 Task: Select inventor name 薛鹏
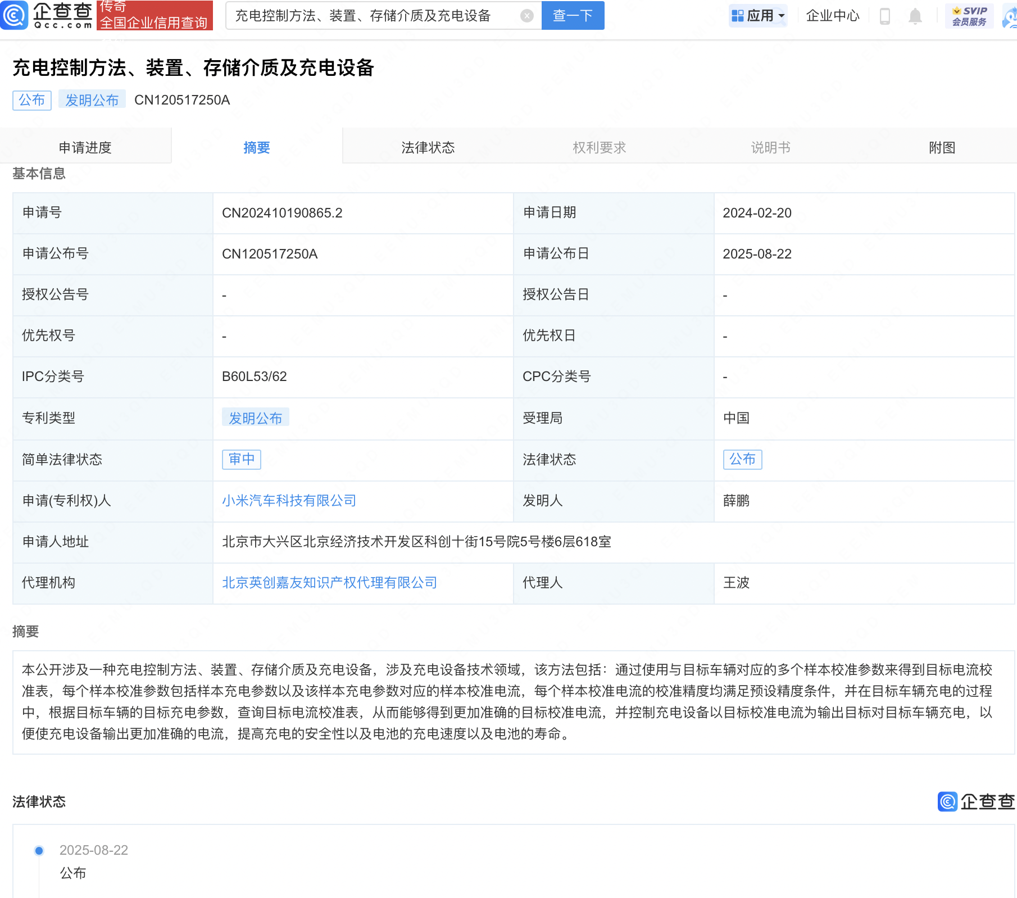tap(736, 501)
